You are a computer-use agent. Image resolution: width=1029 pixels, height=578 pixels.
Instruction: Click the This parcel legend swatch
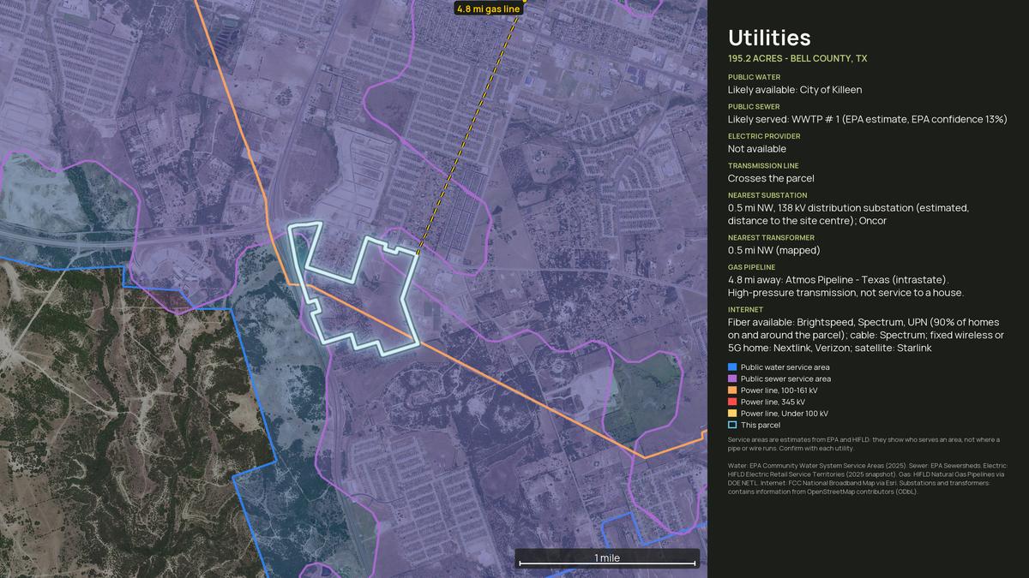point(732,425)
